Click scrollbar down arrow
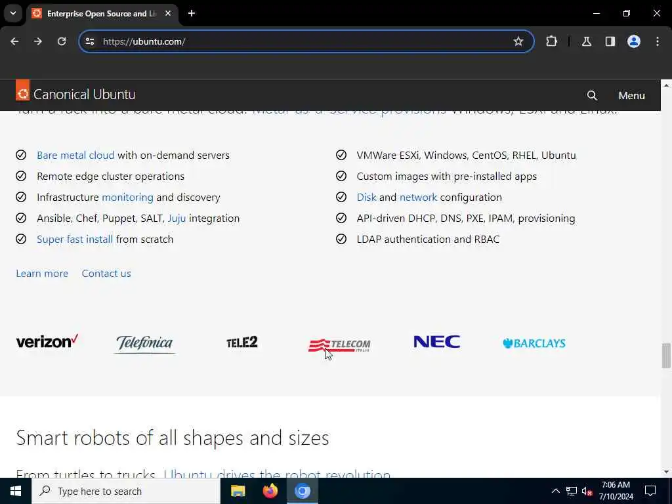 [x=666, y=472]
